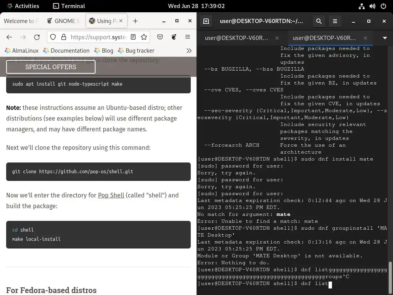This screenshot has height=295, width=393.
Task: Click the volume speaker icon in top bar
Action: point(372,6)
